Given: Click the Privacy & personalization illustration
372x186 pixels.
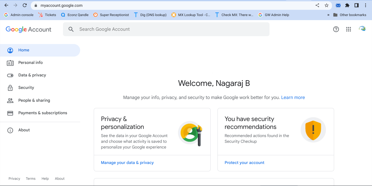Looking at the screenshot, I should (190, 133).
